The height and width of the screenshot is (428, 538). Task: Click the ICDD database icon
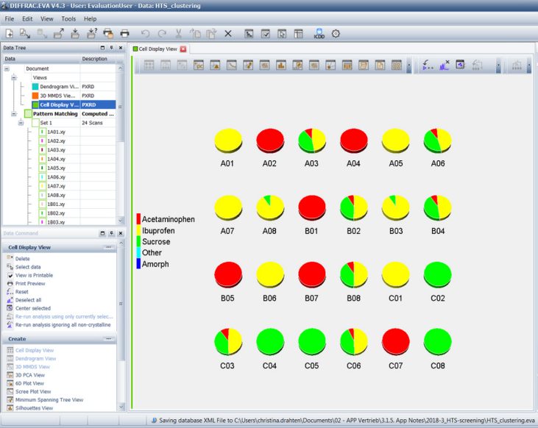click(319, 33)
